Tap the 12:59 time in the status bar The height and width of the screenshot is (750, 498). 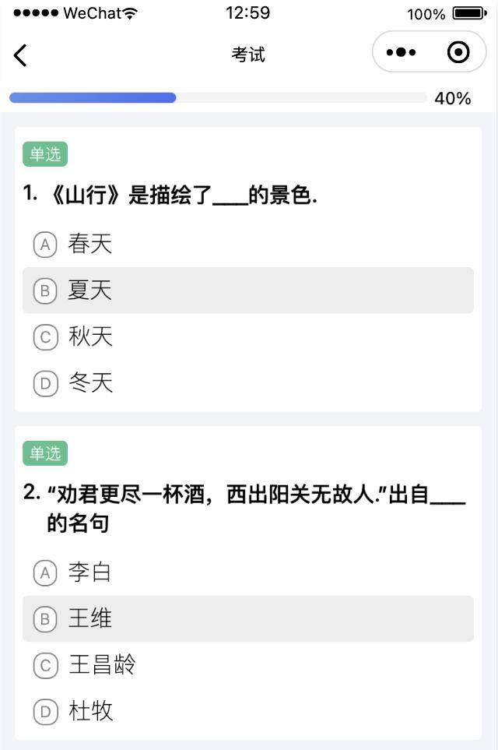(x=248, y=12)
